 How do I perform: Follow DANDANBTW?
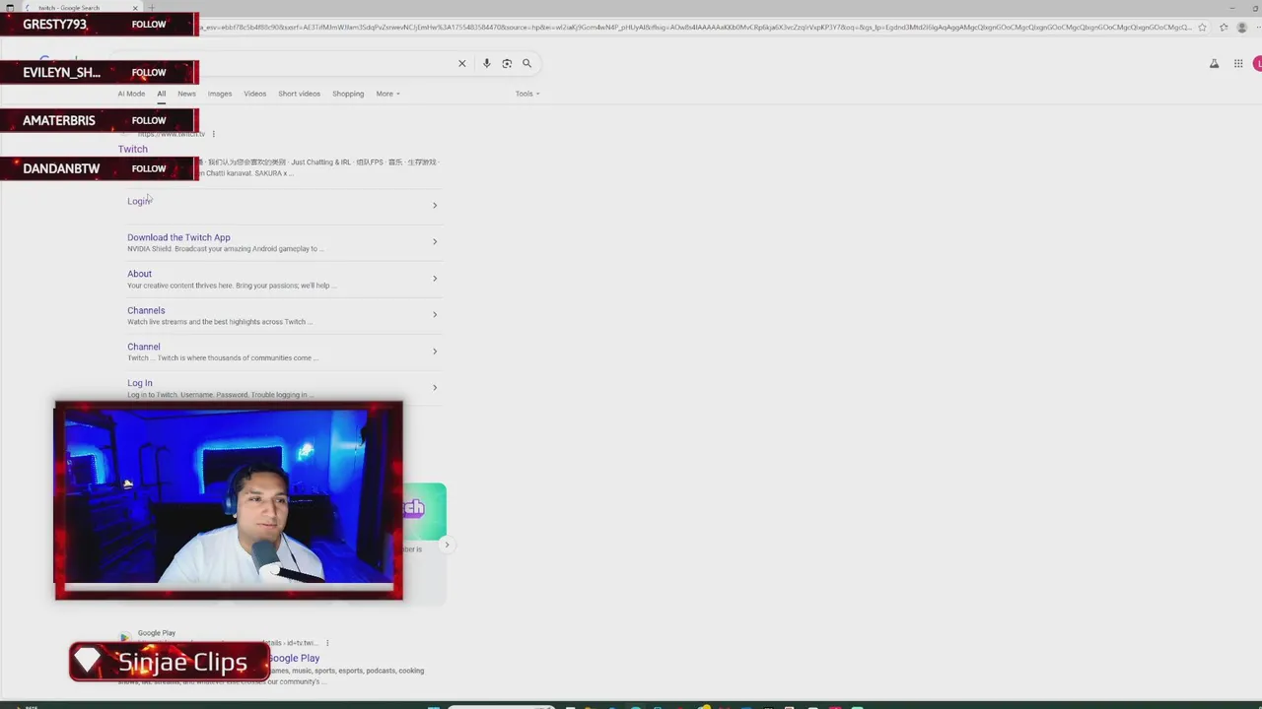pos(149,168)
